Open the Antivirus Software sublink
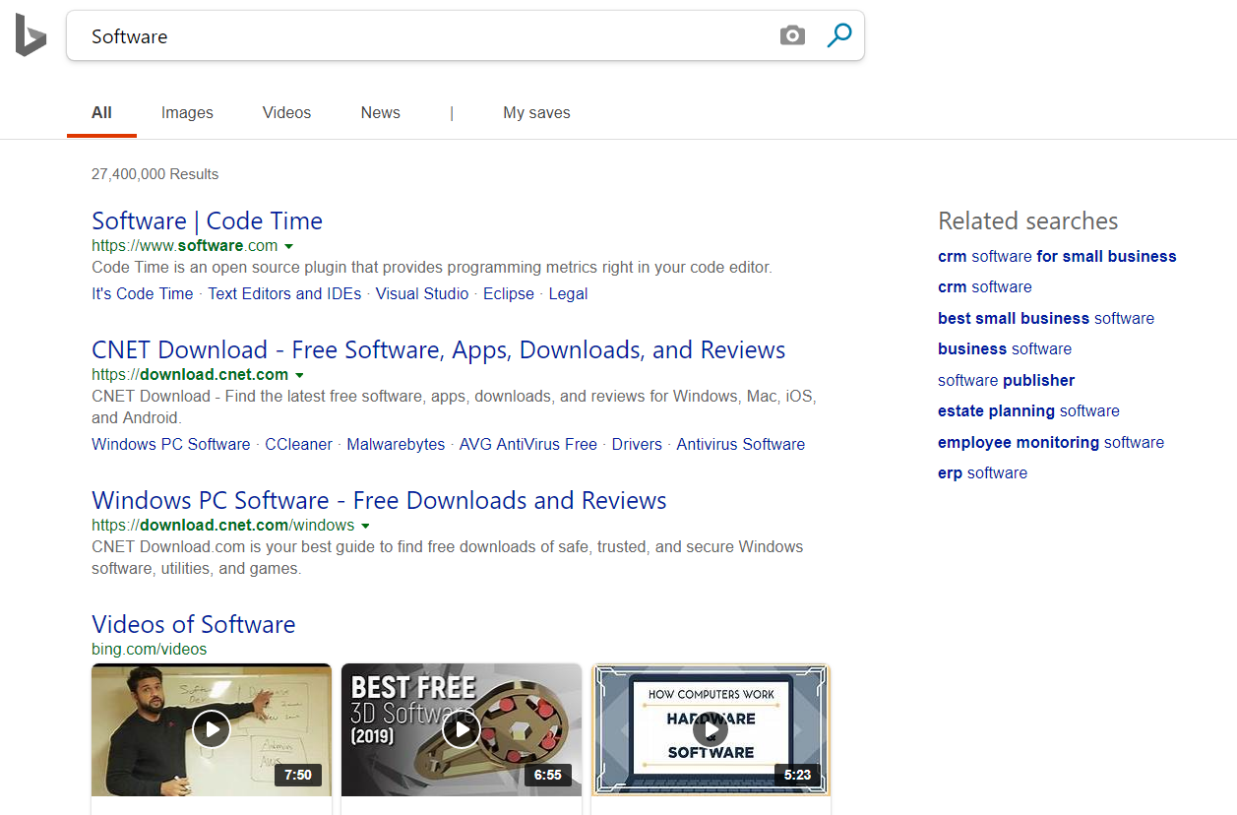The width and height of the screenshot is (1237, 815). point(741,444)
